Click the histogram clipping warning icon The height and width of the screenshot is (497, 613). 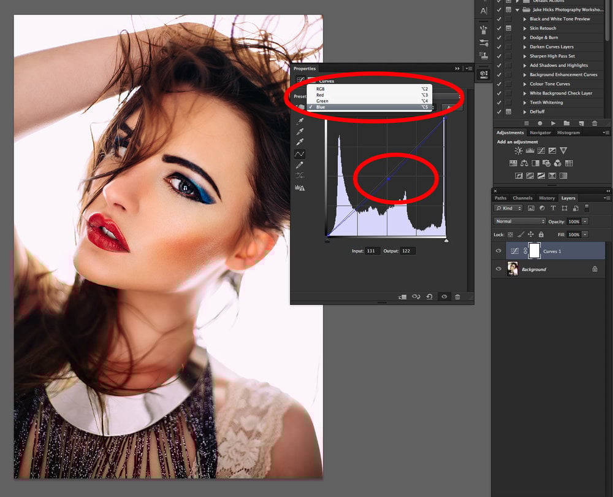[300, 188]
